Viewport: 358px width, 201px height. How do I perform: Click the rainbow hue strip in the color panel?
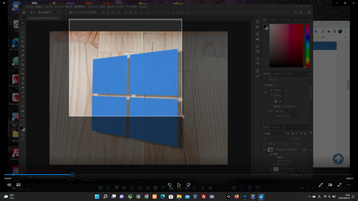pos(308,46)
